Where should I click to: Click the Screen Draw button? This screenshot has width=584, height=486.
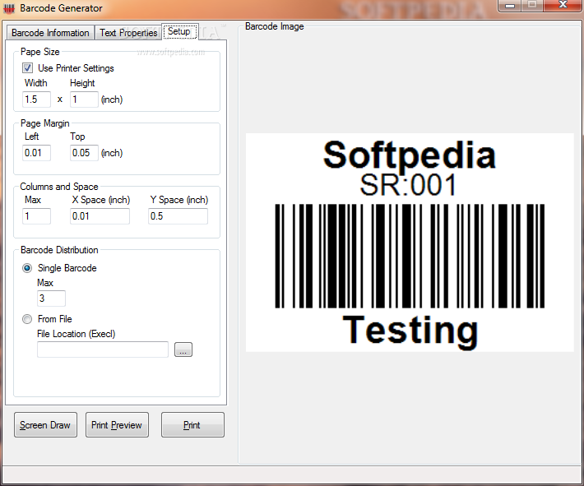45,424
